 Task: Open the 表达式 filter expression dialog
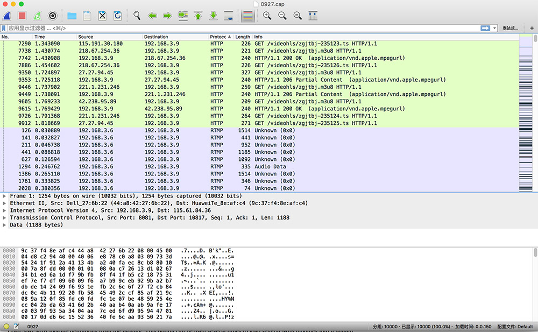[x=510, y=28]
